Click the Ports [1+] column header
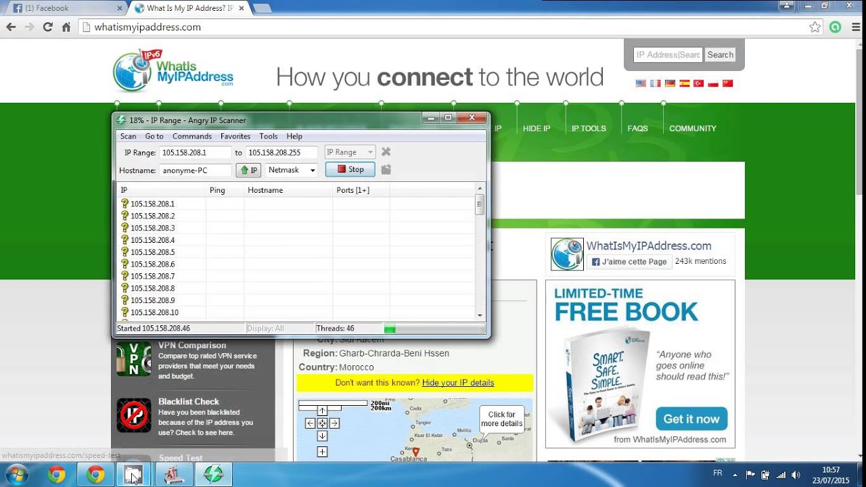 click(x=361, y=190)
